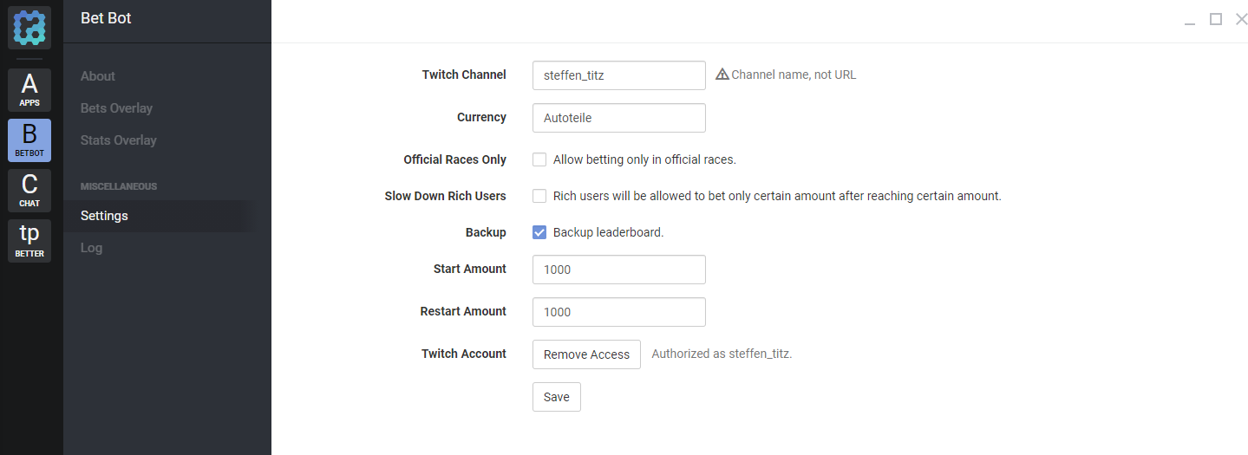Image resolution: width=1248 pixels, height=455 pixels.
Task: Open the app logo at sidebar top
Action: (30, 28)
